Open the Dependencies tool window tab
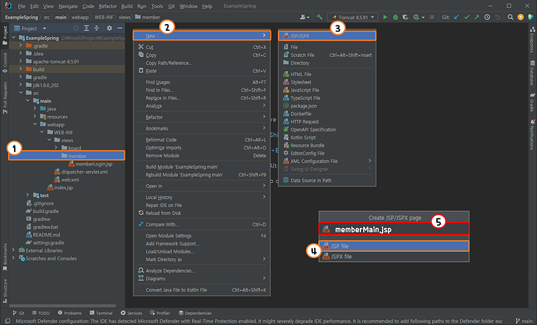 tap(195, 313)
